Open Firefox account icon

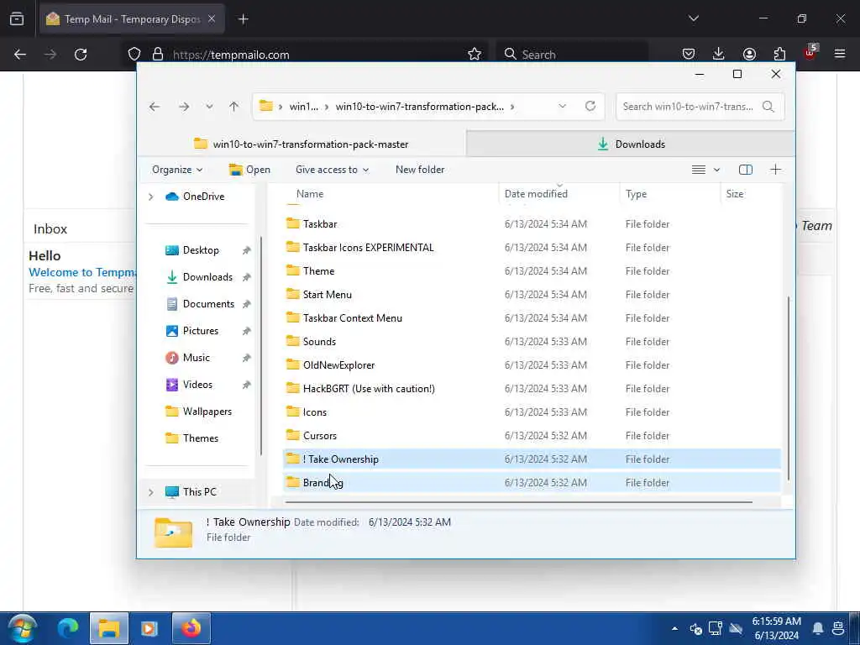(749, 54)
